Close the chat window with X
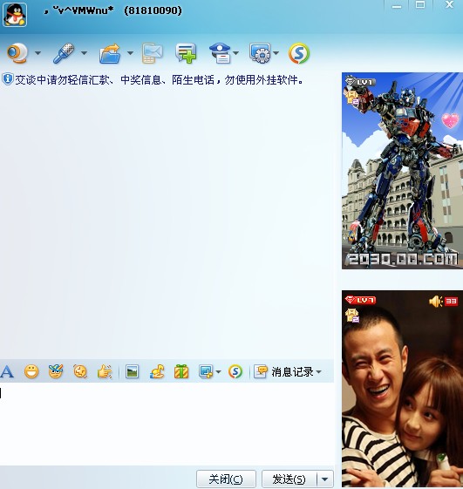 pos(449,5)
